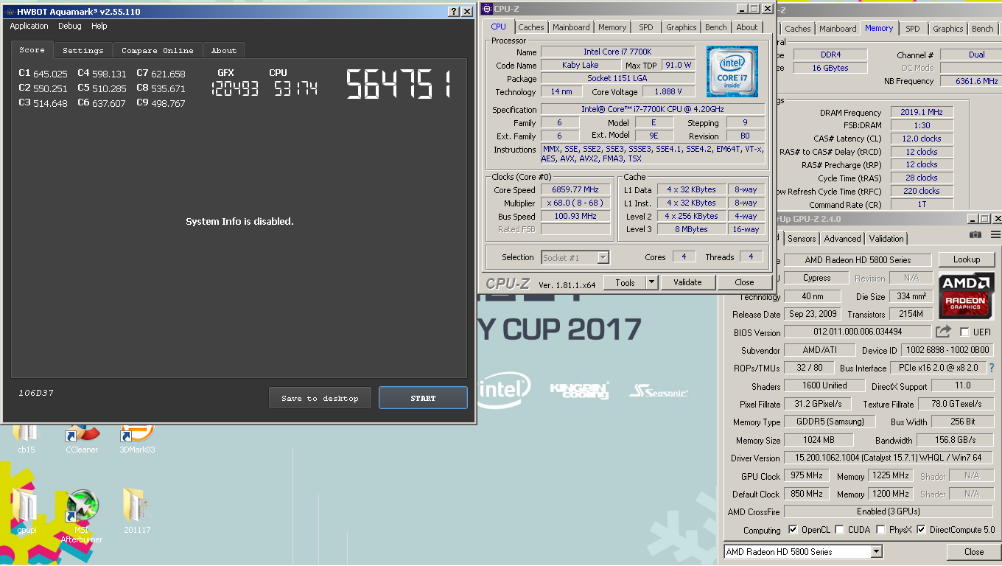Click the Save to desktop button
This screenshot has width=1002, height=566.
click(x=320, y=398)
